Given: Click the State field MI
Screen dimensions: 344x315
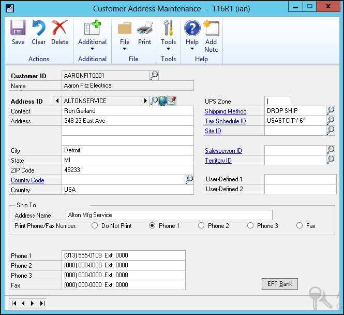Looking at the screenshot, I should click(x=128, y=160).
